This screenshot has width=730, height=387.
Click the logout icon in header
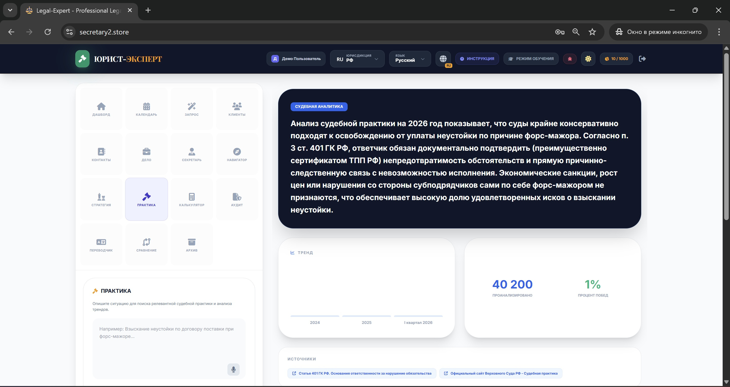tap(642, 59)
